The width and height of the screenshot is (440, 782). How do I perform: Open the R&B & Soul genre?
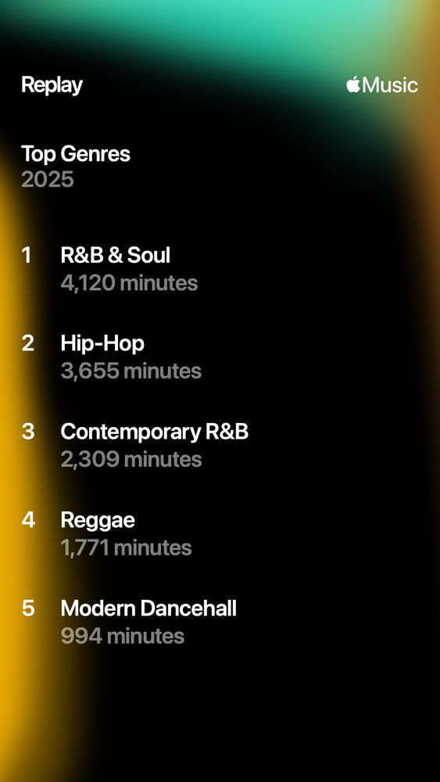[x=115, y=256]
